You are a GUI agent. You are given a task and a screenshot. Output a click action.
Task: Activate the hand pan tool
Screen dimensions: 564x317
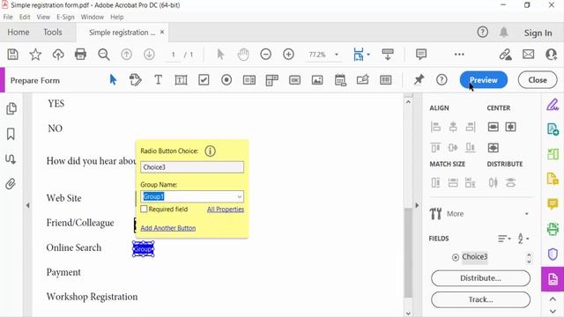click(243, 55)
